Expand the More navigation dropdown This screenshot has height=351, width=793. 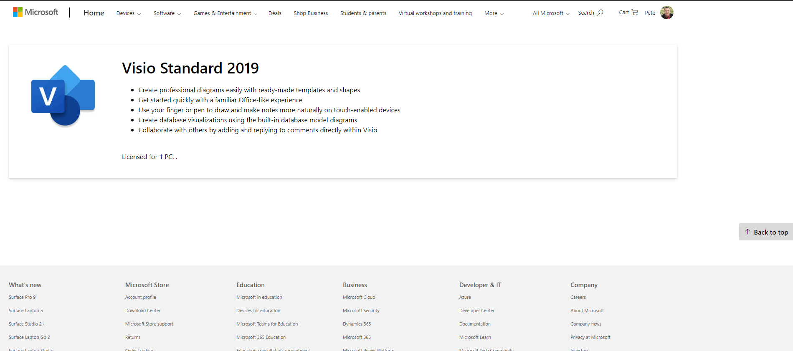494,13
